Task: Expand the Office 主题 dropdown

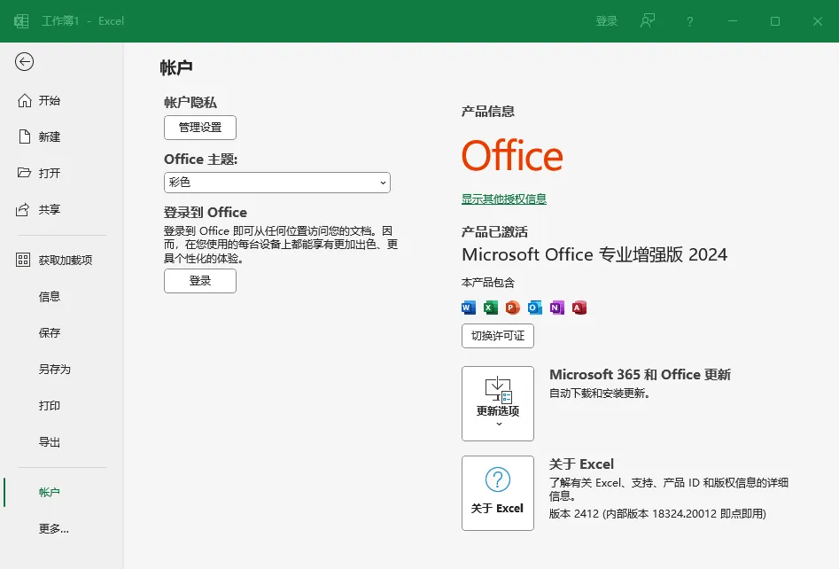Action: point(277,183)
